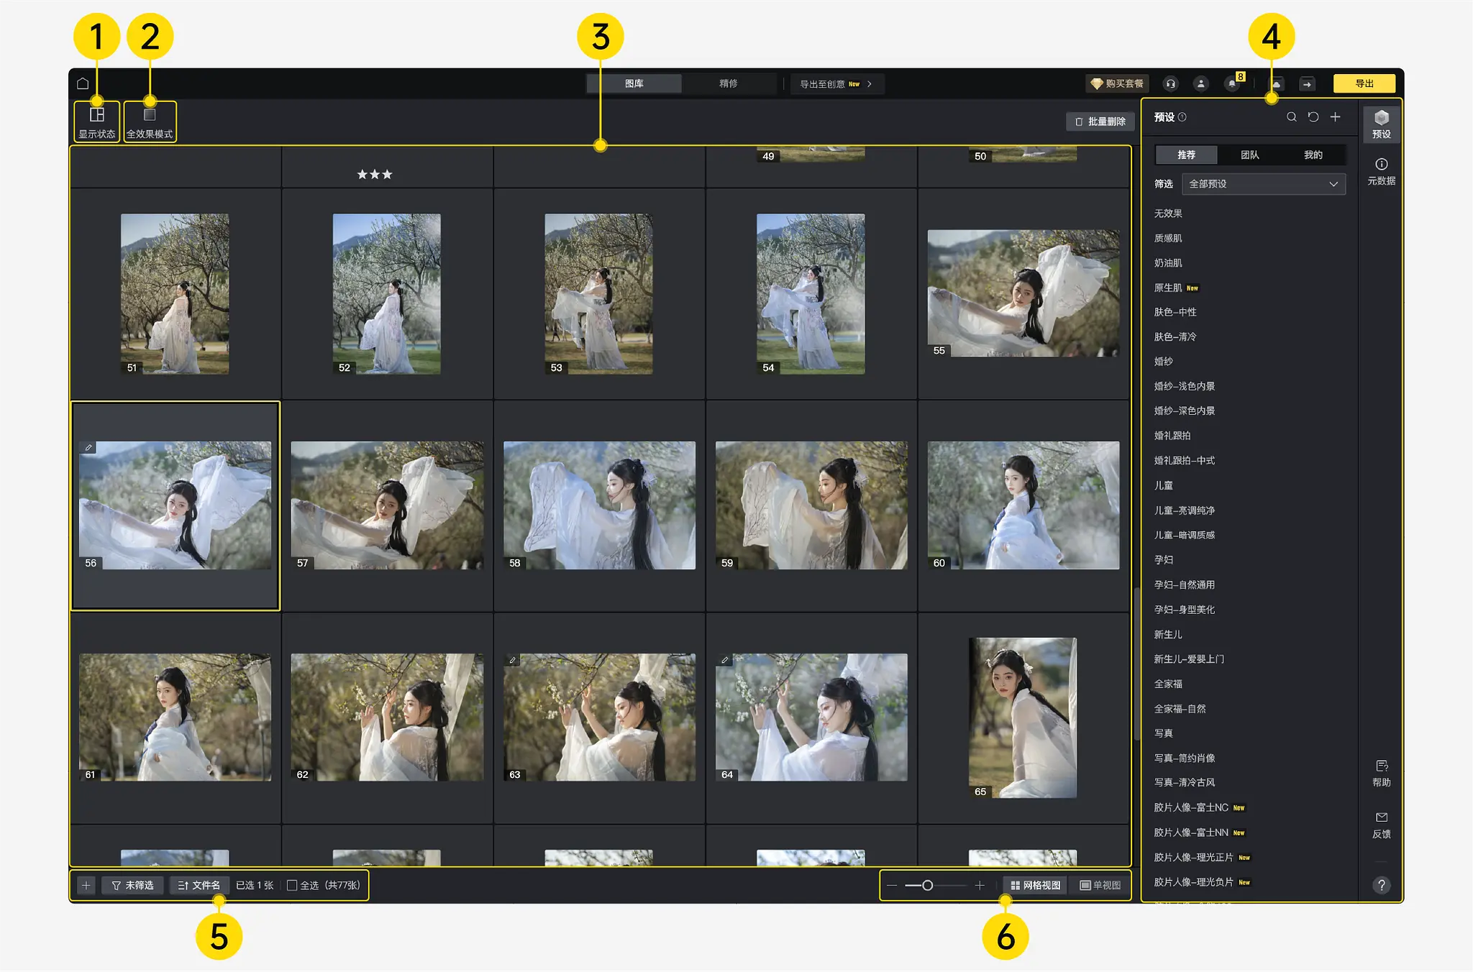Select the 团队 presets tab
This screenshot has height=972, width=1473.
point(1249,155)
